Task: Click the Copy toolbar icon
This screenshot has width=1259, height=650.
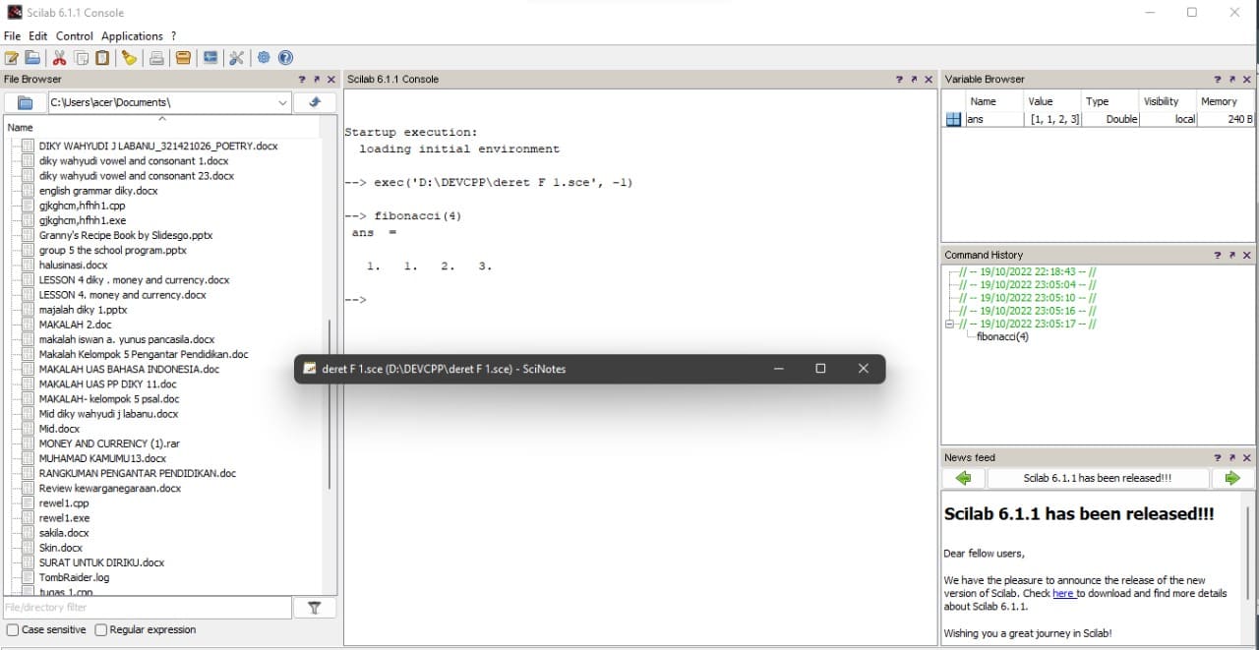Action: [x=82, y=58]
